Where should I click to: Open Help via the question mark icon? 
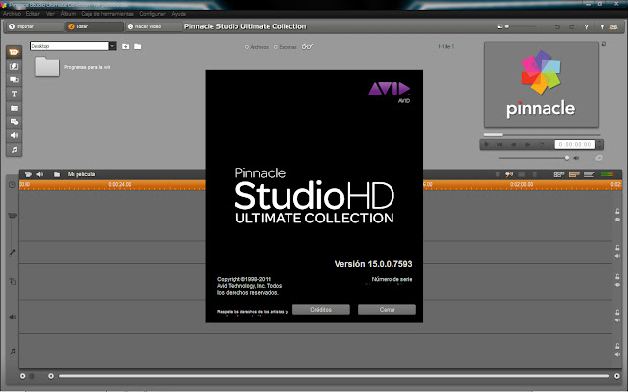[586, 26]
